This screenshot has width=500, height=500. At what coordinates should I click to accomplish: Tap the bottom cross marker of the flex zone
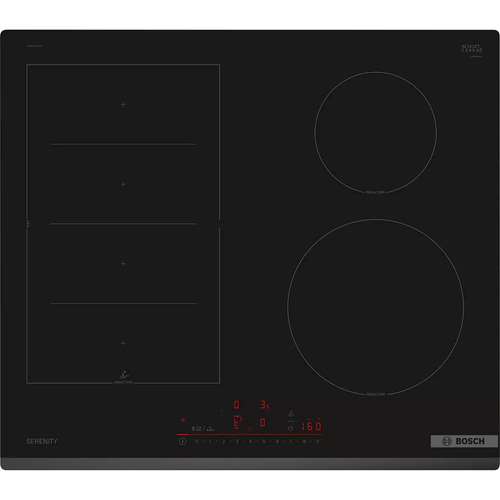(123, 343)
